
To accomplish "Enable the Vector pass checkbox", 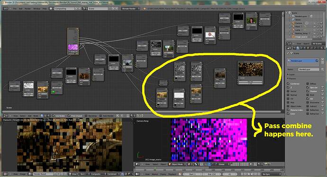I will 288,91.
